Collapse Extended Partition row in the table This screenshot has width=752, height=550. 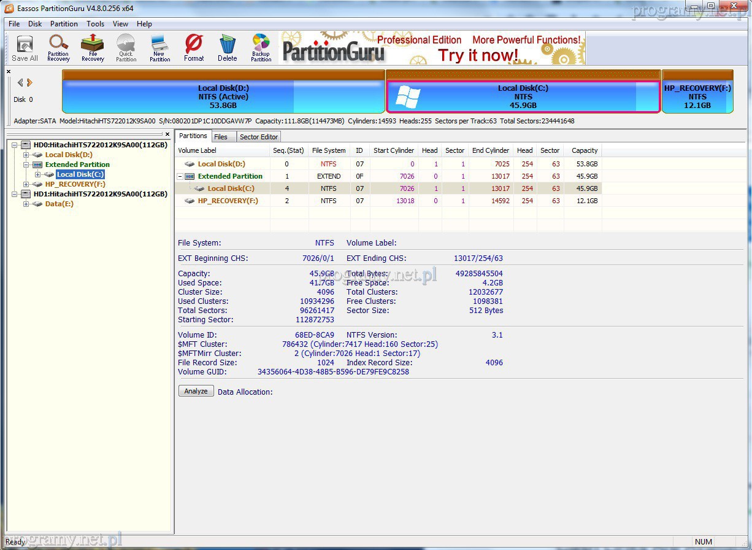[x=180, y=176]
